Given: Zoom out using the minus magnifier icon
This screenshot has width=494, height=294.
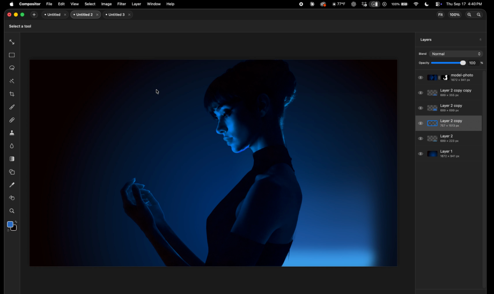Looking at the screenshot, I should [478, 15].
